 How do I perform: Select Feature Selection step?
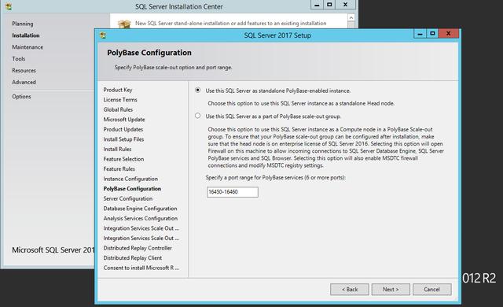tap(123, 159)
